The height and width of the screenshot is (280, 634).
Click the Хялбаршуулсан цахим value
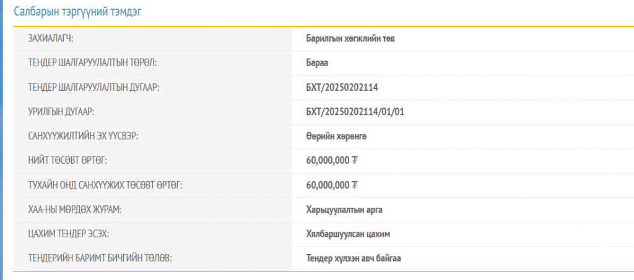coord(348,234)
